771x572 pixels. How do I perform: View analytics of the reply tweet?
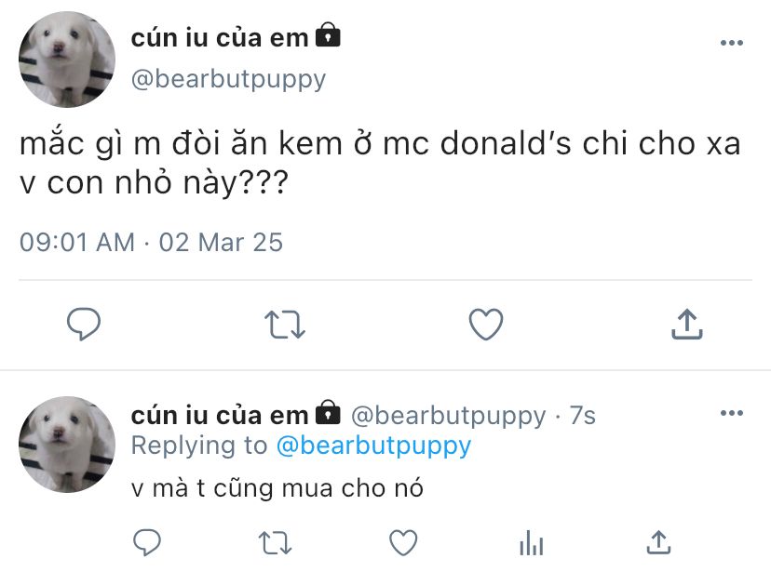531,543
